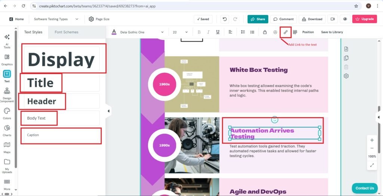Toggle bold formatting on selected text
The image size is (383, 196).
coord(199,32)
